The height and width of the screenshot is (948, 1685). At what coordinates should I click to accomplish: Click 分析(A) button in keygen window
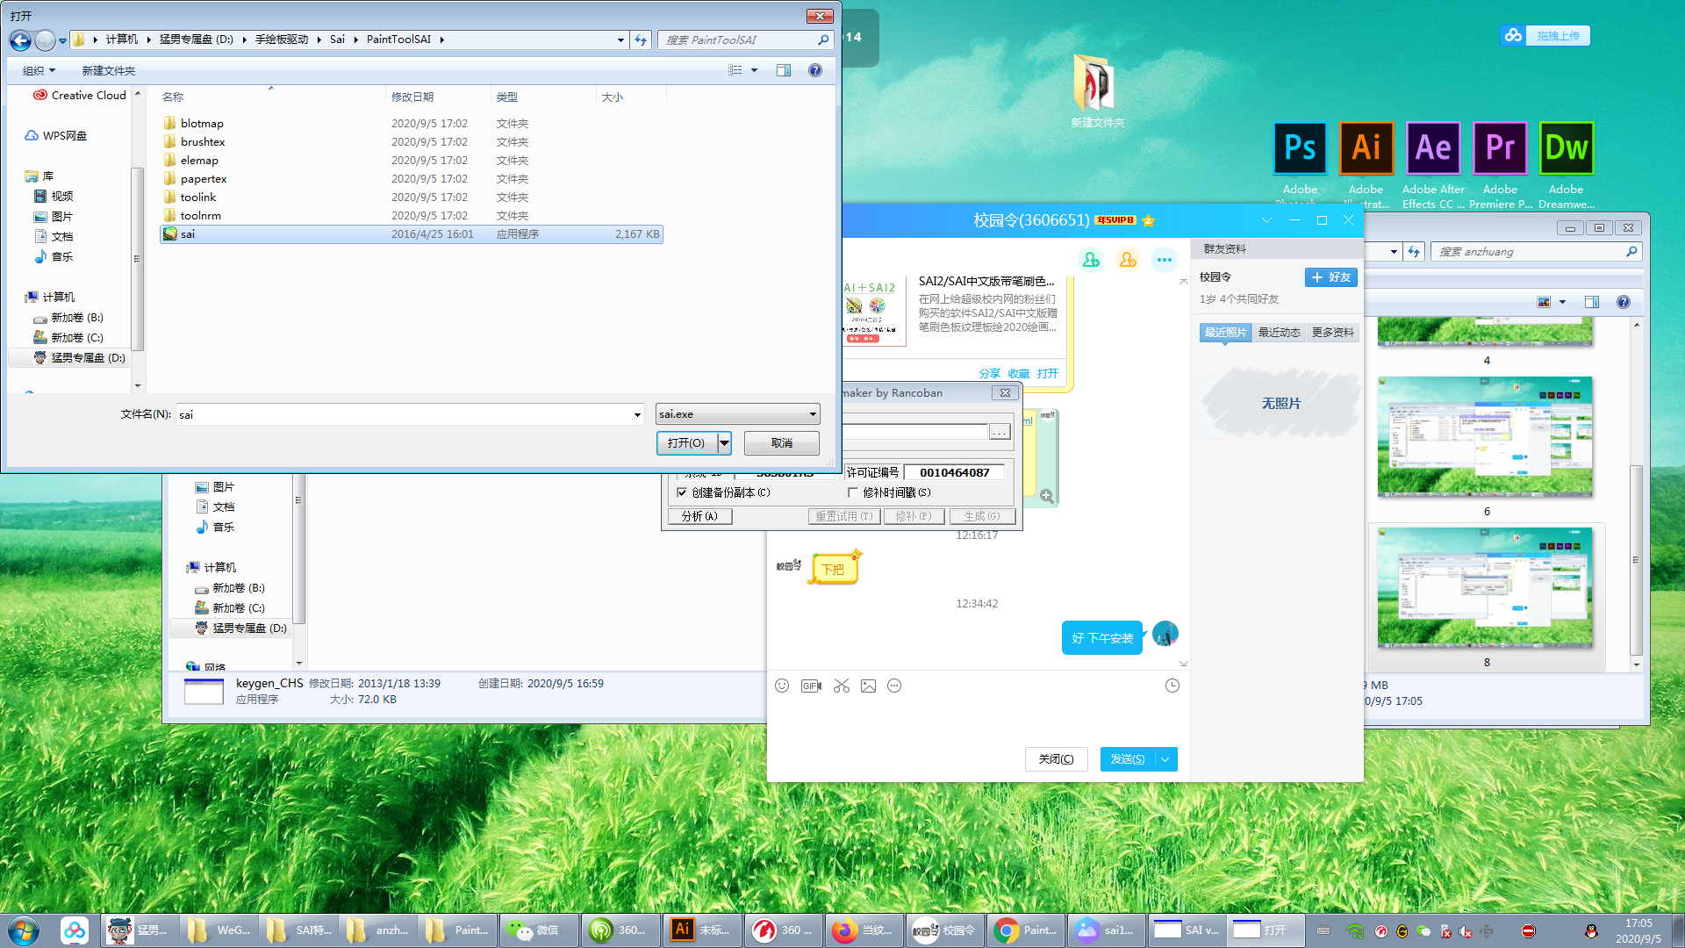click(x=699, y=516)
